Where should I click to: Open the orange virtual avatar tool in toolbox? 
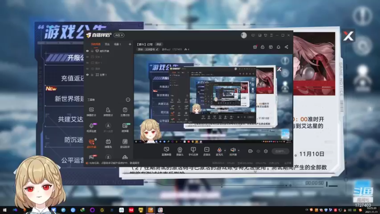point(91,144)
